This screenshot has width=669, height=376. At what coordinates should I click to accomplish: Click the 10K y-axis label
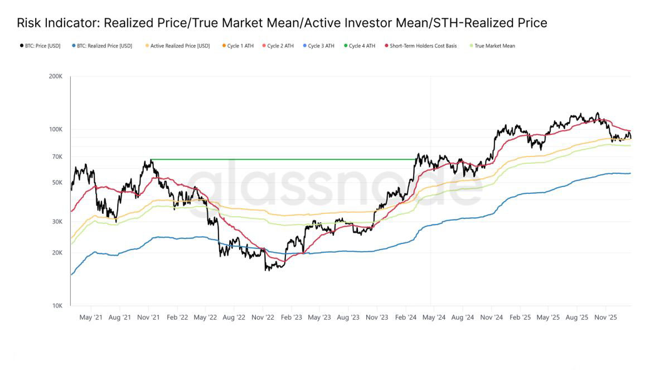(x=57, y=306)
